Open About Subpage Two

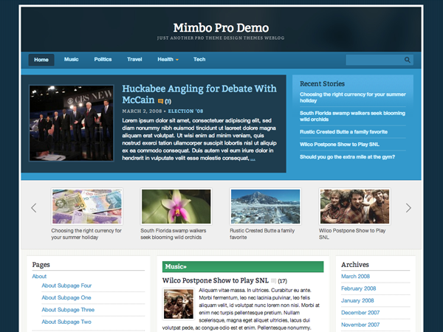pos(66,322)
